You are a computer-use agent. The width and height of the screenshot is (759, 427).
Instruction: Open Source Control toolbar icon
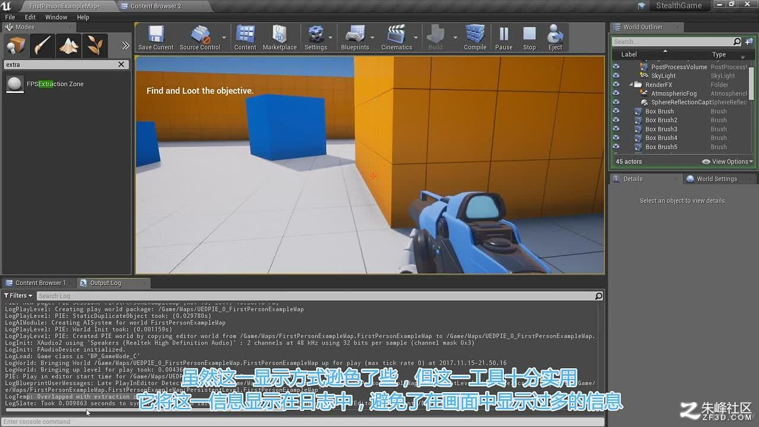click(x=200, y=37)
